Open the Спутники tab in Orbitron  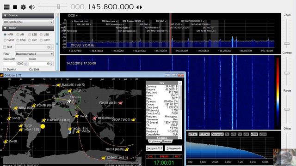tap(154, 141)
